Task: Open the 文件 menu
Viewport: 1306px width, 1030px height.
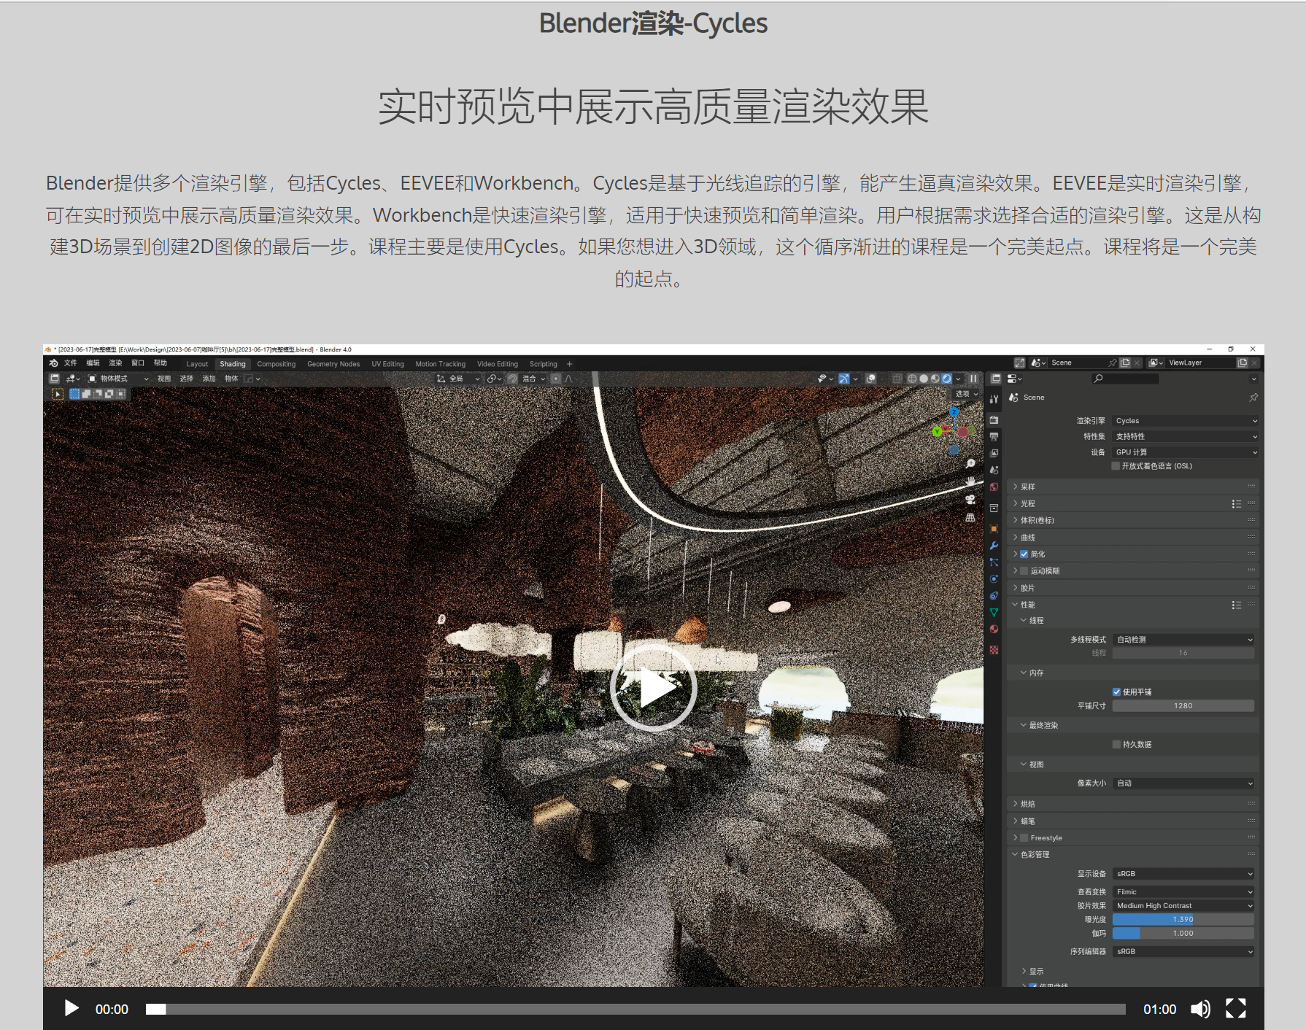Action: coord(70,363)
